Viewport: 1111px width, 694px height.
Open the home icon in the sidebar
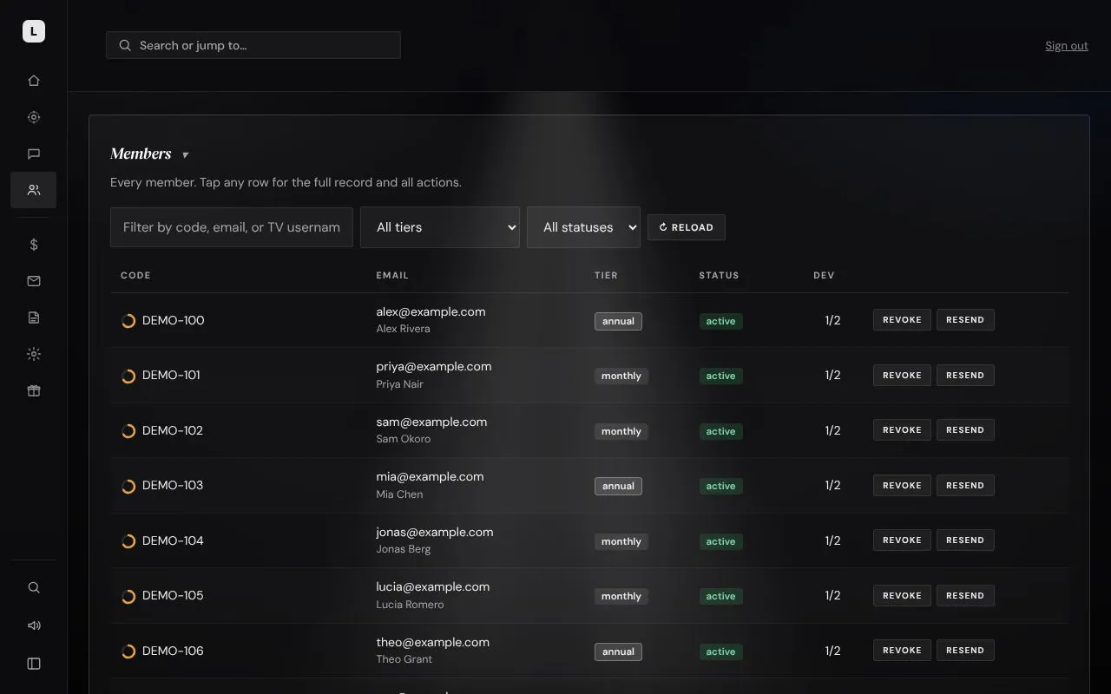[34, 81]
